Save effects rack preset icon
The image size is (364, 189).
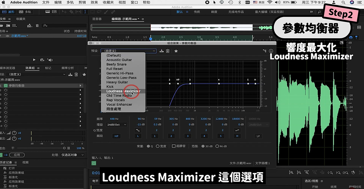tap(70, 74)
